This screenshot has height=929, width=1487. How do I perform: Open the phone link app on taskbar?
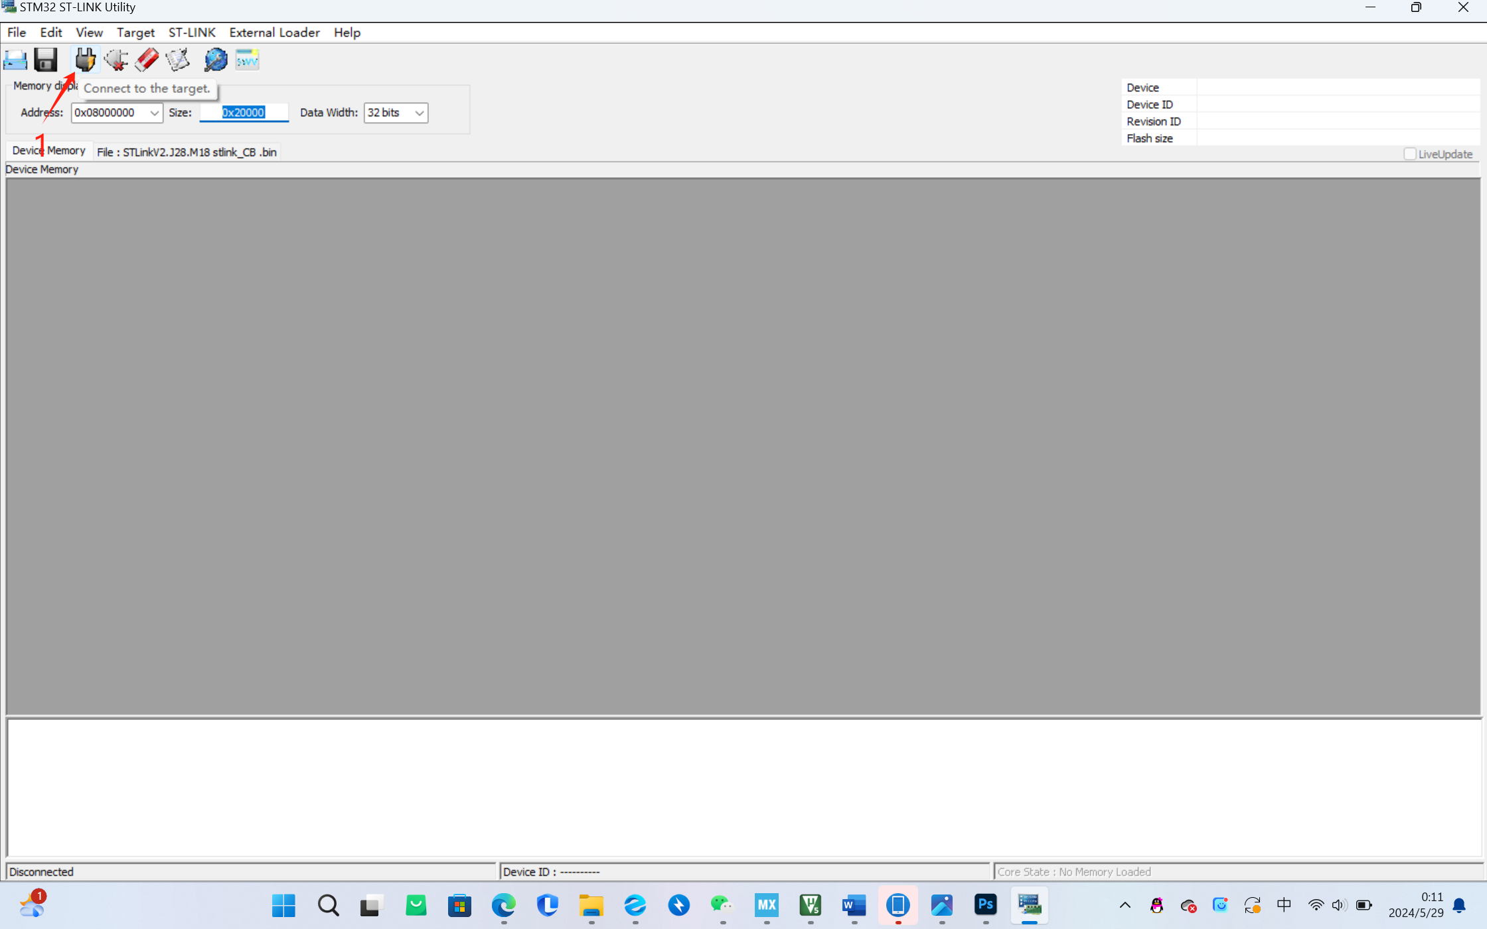[898, 905]
